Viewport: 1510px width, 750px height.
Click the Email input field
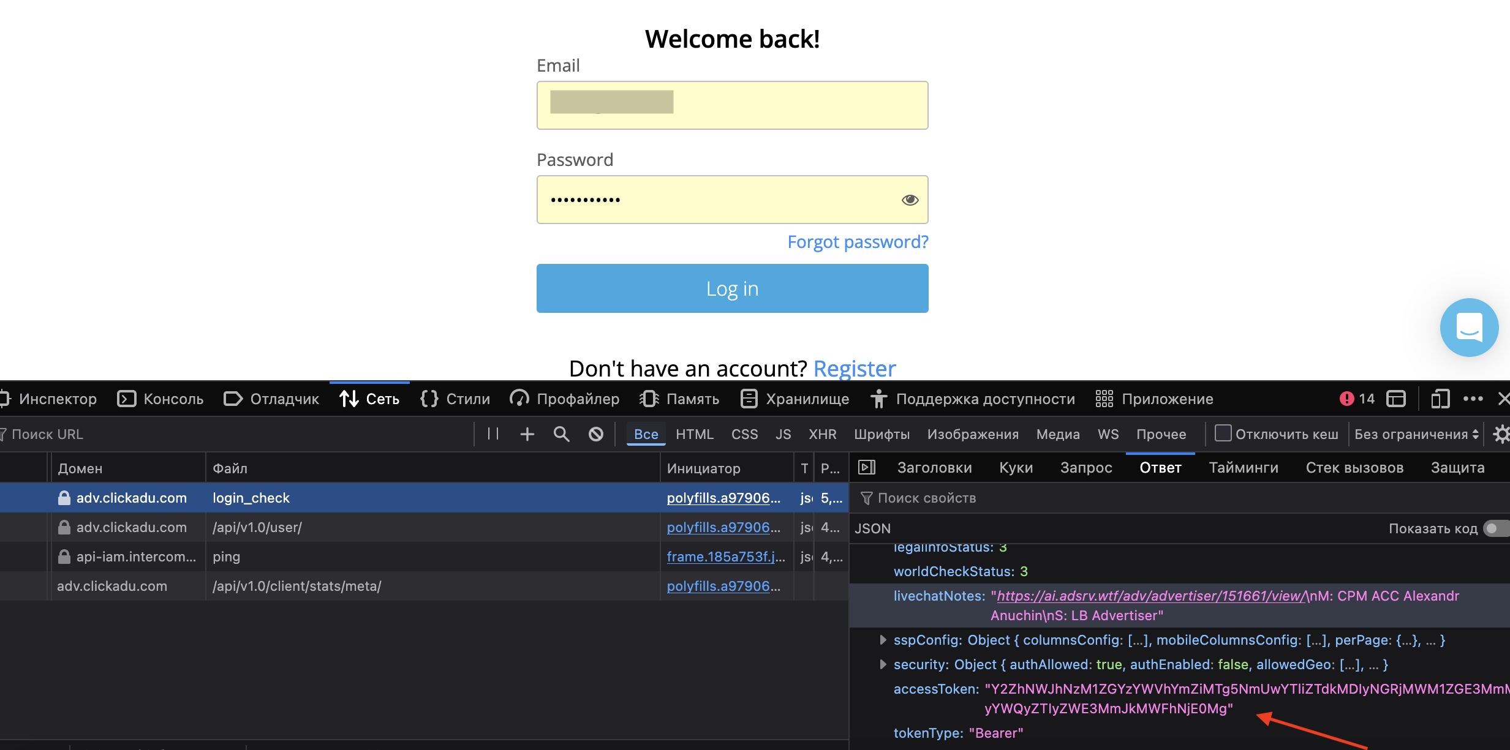pyautogui.click(x=733, y=105)
